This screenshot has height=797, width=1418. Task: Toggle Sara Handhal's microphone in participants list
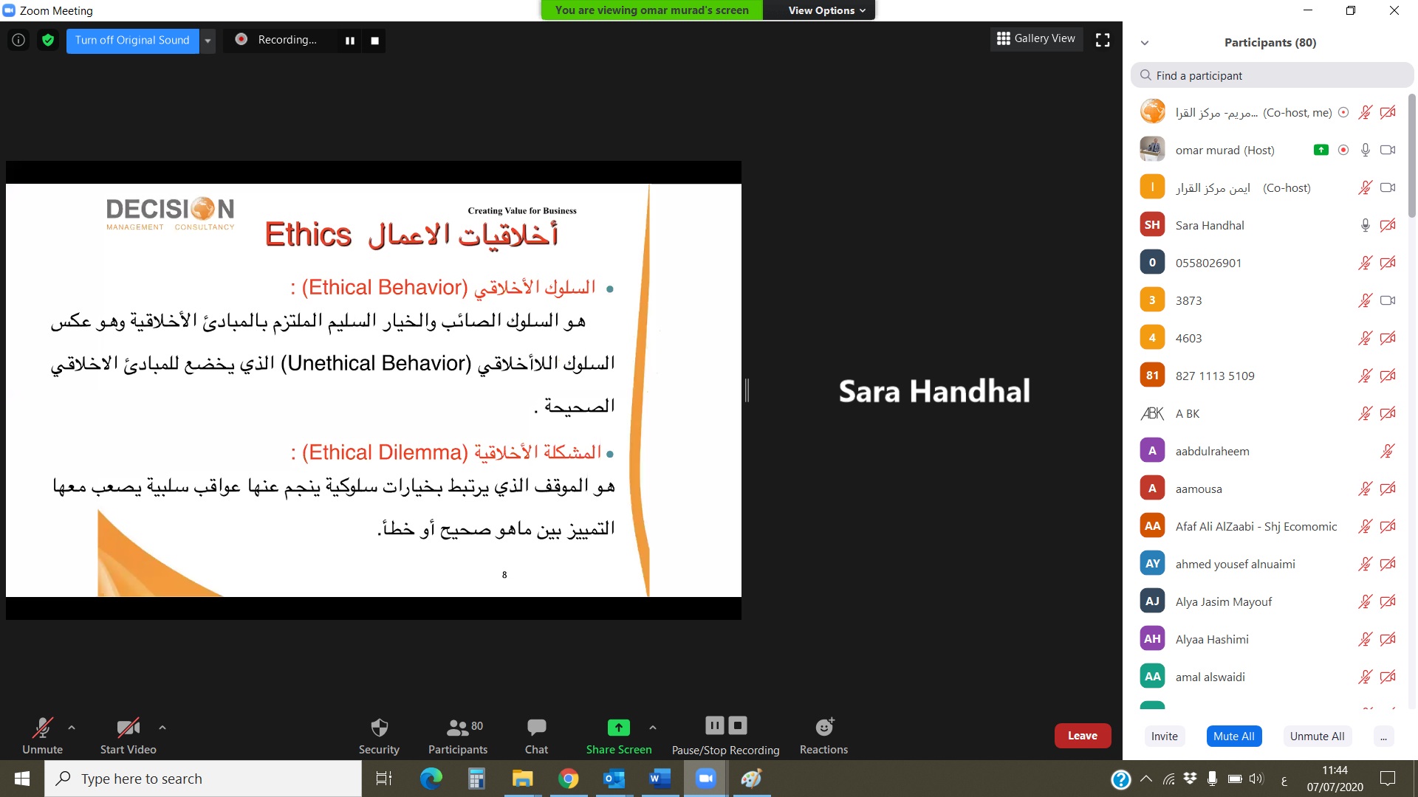(x=1365, y=225)
